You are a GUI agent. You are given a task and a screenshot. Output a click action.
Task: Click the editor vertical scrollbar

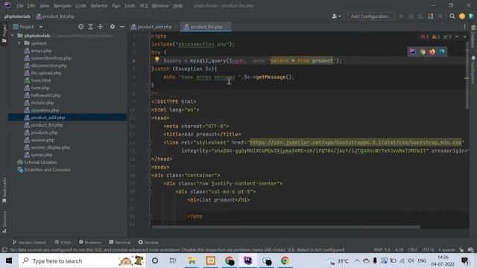(x=467, y=75)
